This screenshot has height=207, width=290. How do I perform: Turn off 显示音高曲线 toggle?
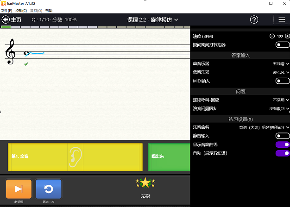point(282,144)
